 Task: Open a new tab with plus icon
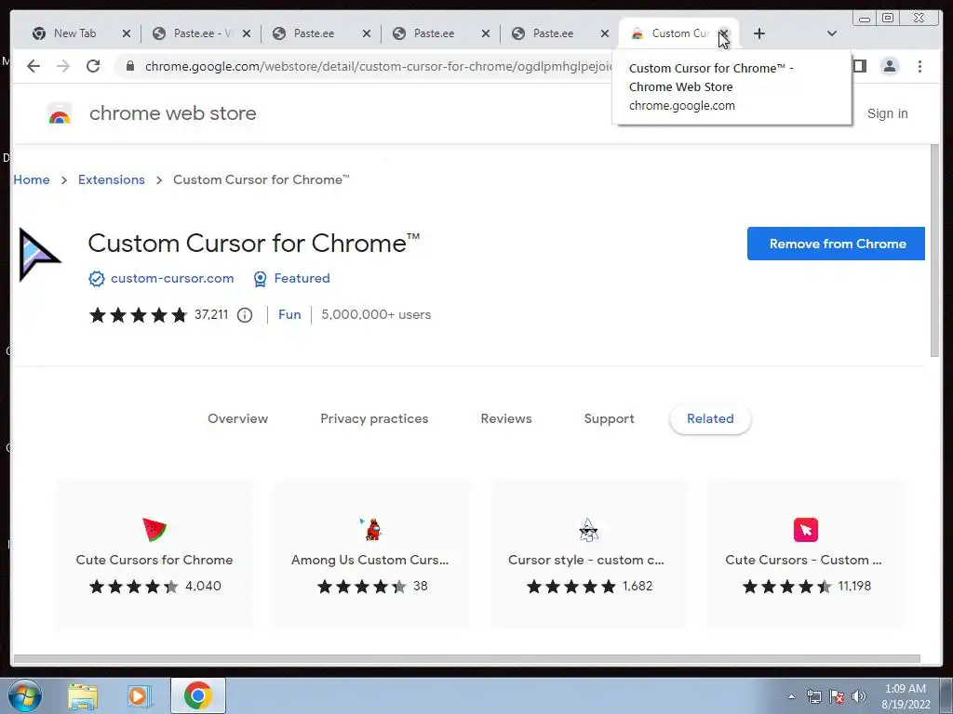(759, 33)
